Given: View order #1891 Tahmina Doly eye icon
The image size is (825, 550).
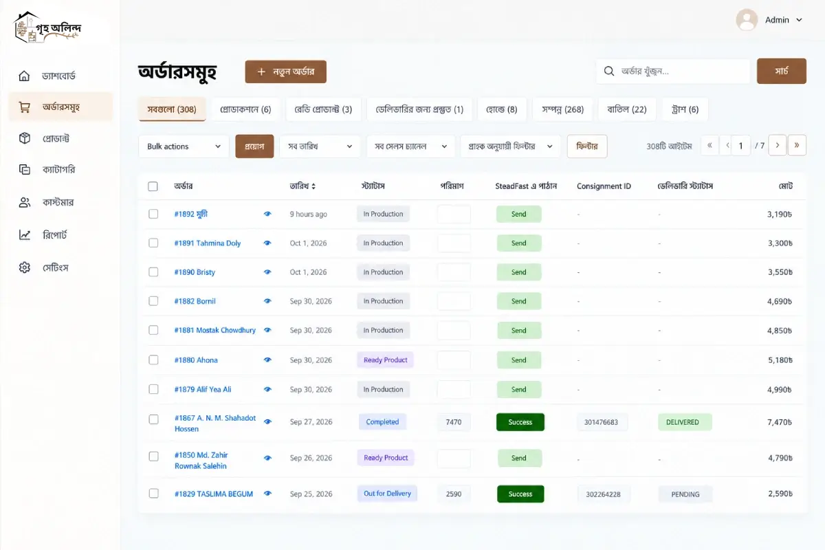Looking at the screenshot, I should 267,243.
